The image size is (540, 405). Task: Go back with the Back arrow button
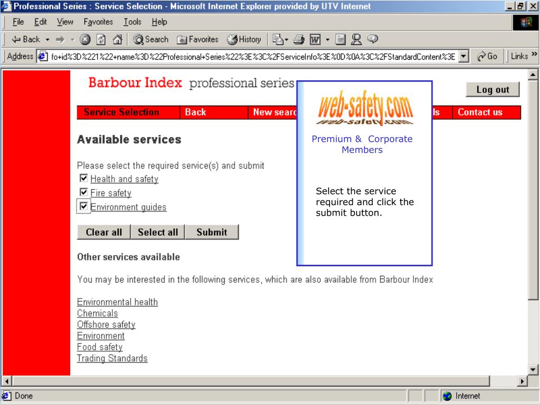coord(25,40)
